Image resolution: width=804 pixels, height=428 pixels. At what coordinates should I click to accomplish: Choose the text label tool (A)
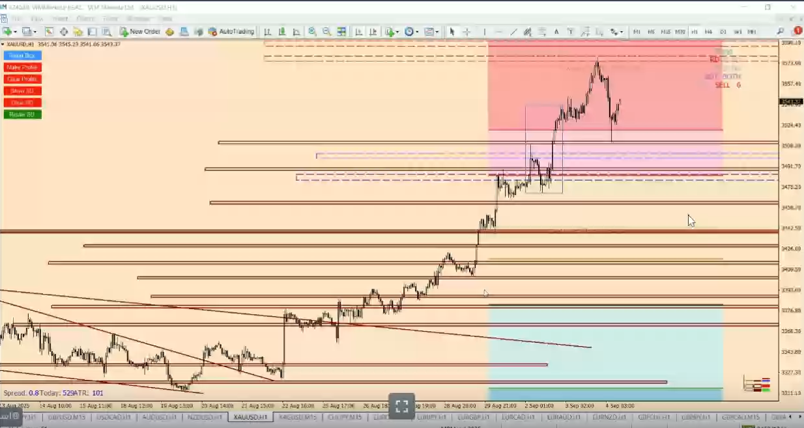(556, 31)
